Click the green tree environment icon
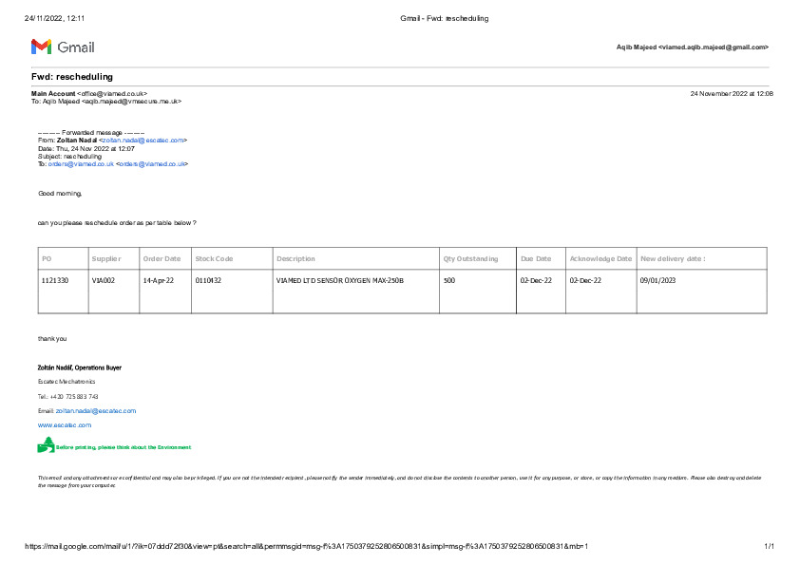The image size is (800, 565). [x=45, y=445]
